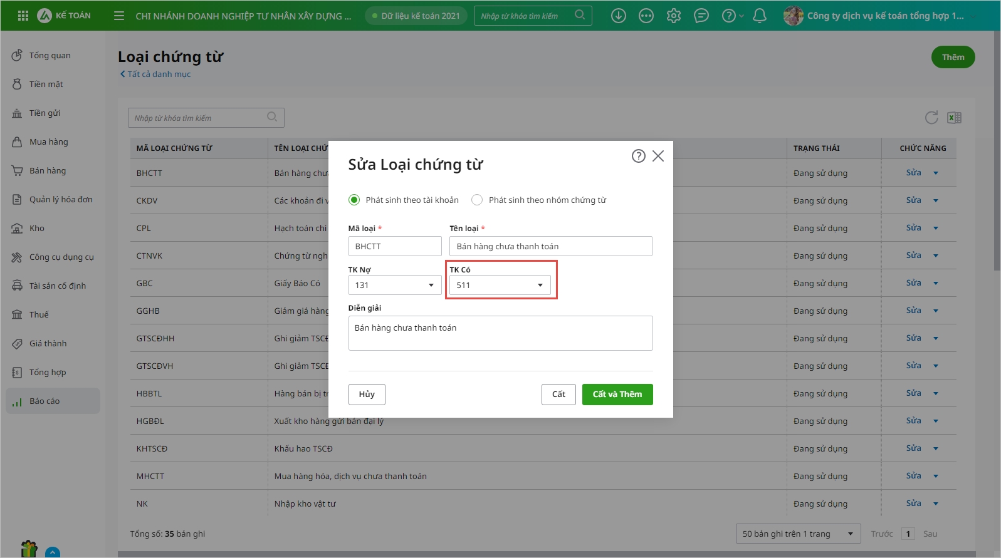The image size is (1001, 558).
Task: Show notifications bell
Action: 759,16
